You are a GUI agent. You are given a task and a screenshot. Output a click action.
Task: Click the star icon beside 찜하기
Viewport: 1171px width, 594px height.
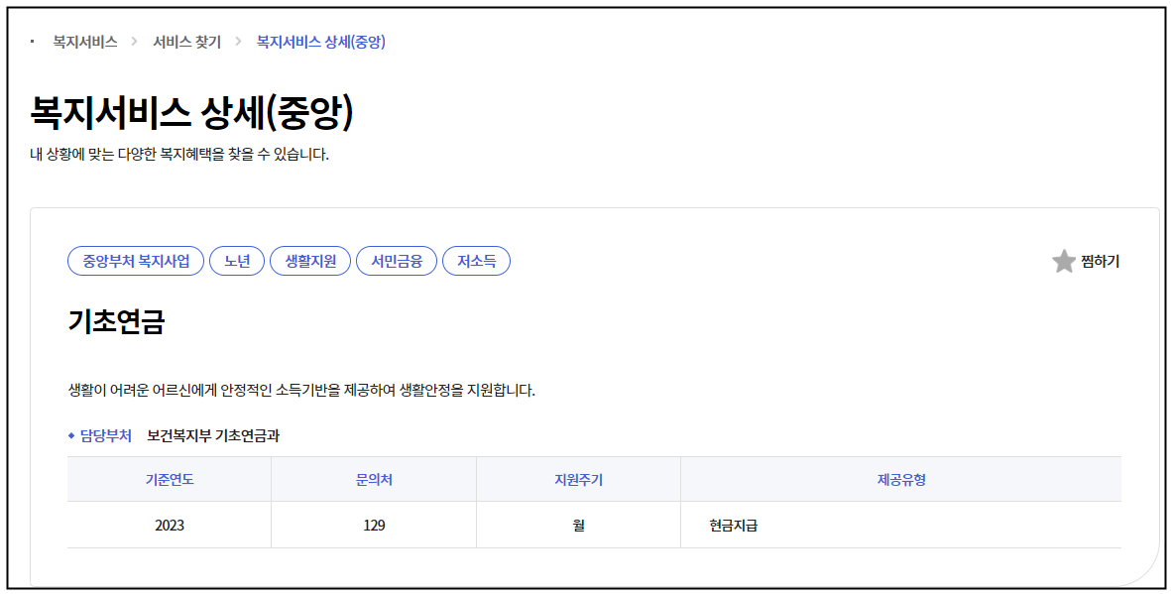[x=1064, y=262]
